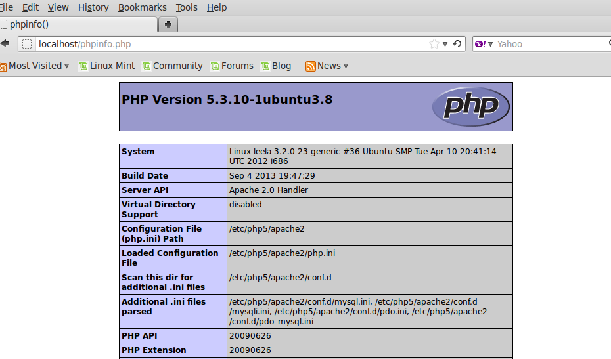
Task: Click the Configuration File (php.ini) Path label
Action: tap(162, 234)
